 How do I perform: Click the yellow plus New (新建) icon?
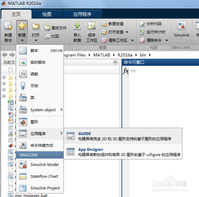22,25
